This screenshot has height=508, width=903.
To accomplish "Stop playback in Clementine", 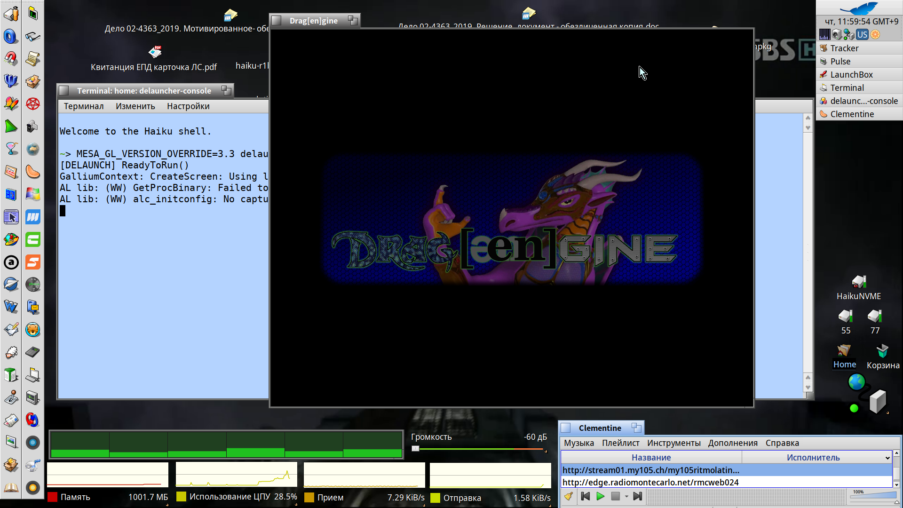I will coord(615,496).
